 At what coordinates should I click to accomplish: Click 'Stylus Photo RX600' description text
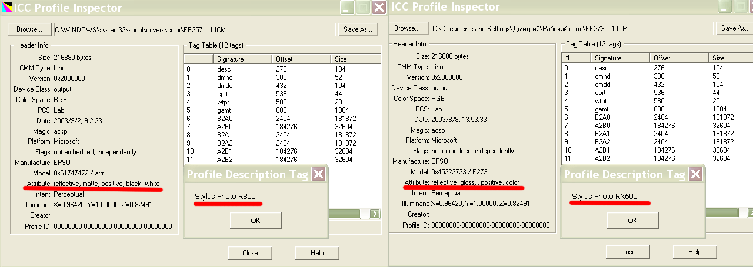click(605, 196)
